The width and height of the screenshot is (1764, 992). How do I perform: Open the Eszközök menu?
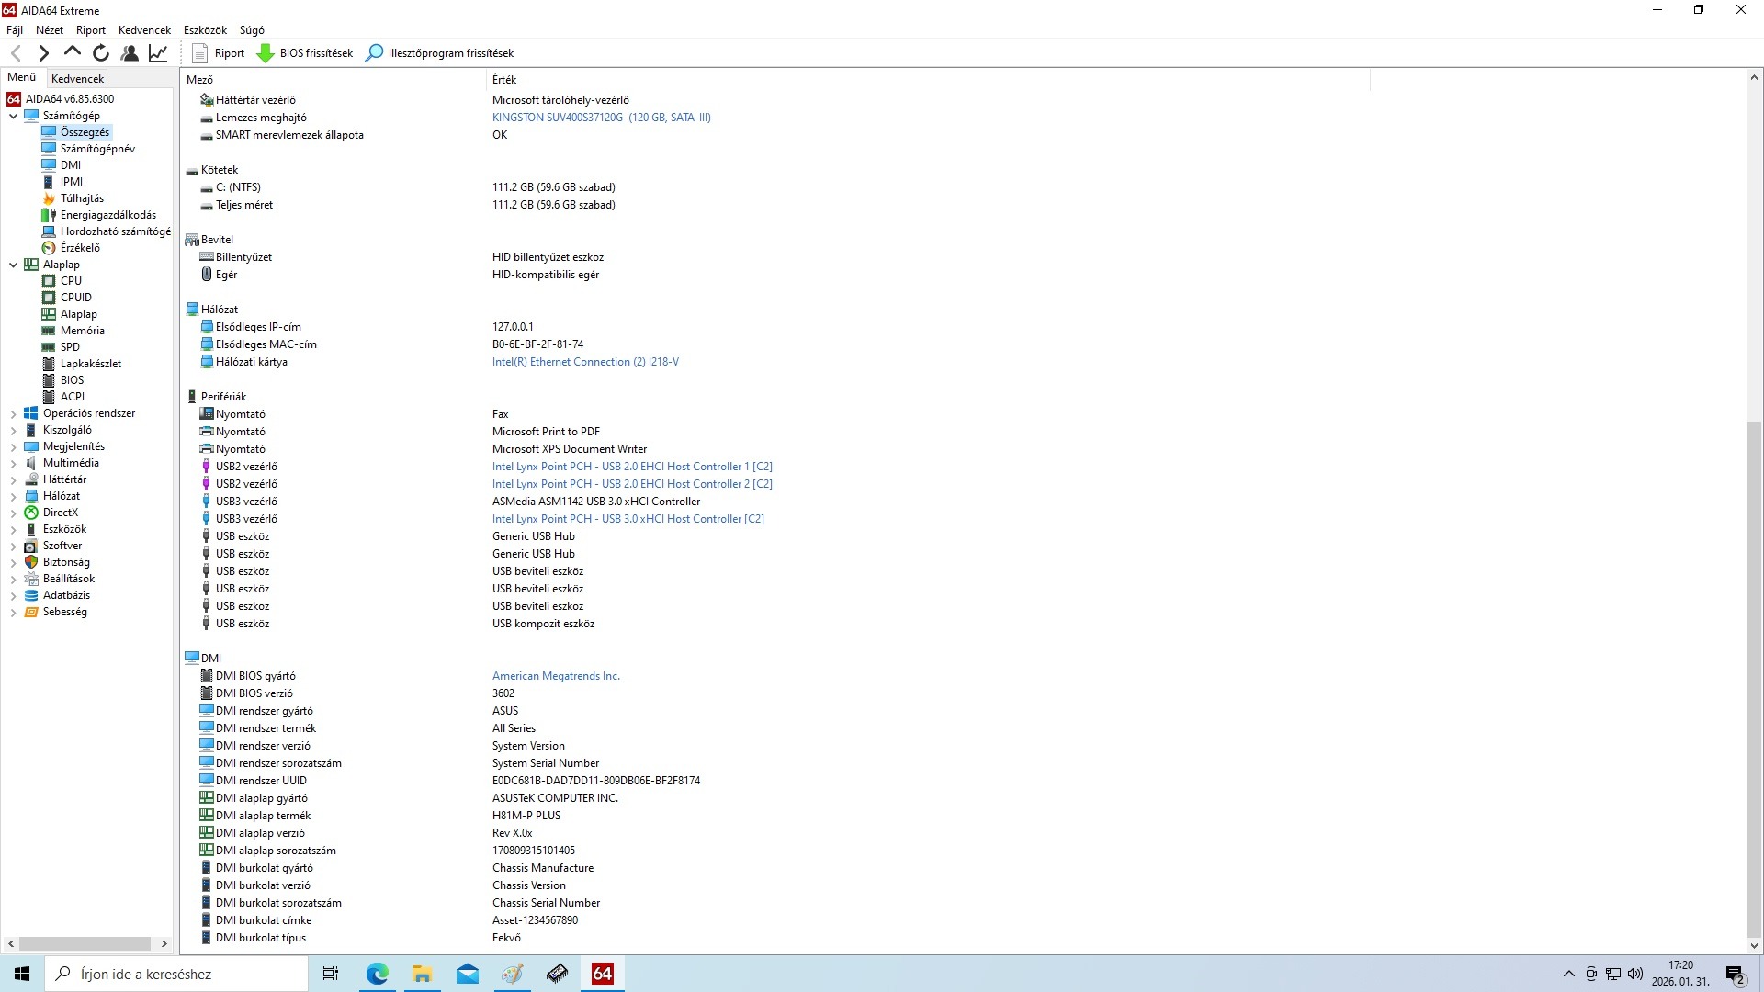205,30
